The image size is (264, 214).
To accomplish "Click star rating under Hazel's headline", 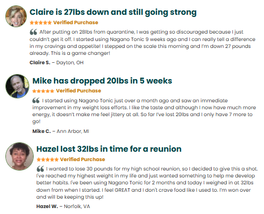I will (x=47, y=160).
